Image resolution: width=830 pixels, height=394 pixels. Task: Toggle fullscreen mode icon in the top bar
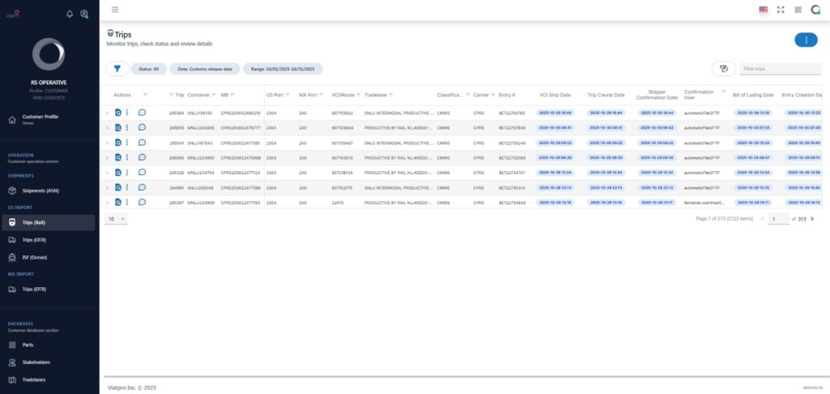781,10
